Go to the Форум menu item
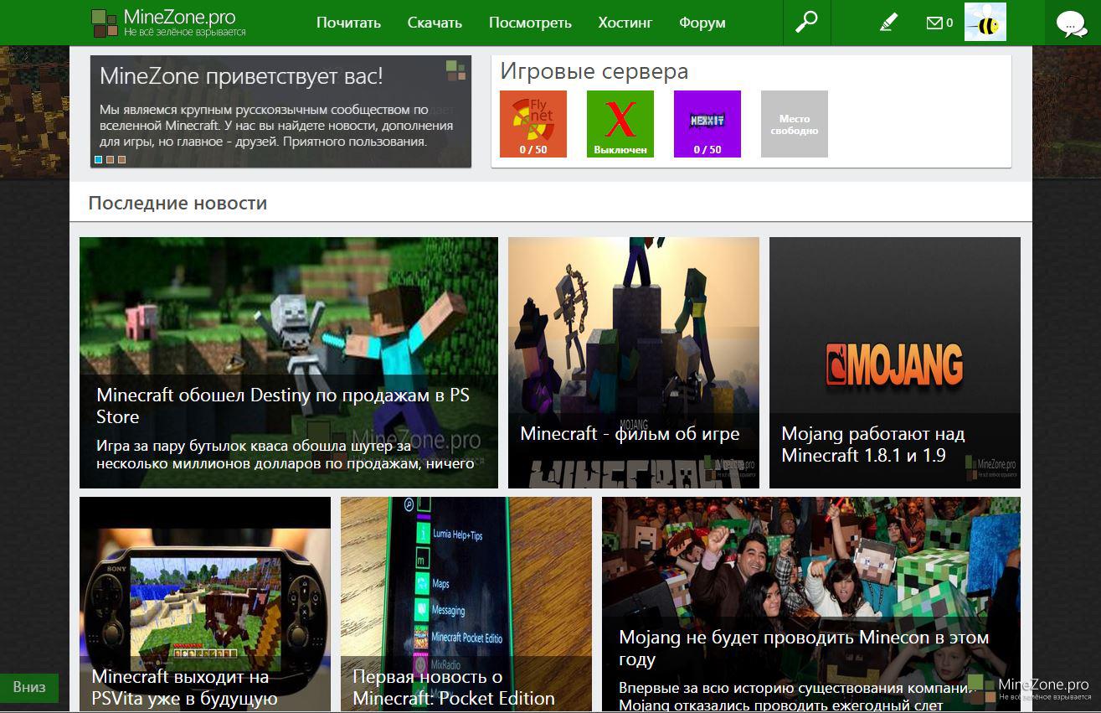The width and height of the screenshot is (1101, 713). 702,23
